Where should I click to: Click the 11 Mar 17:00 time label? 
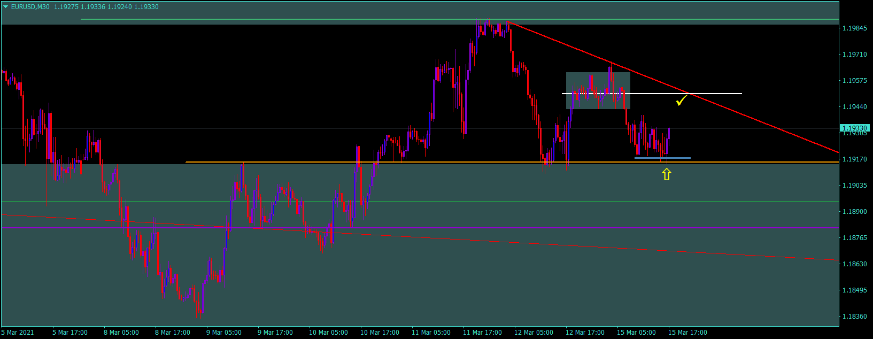click(x=482, y=333)
